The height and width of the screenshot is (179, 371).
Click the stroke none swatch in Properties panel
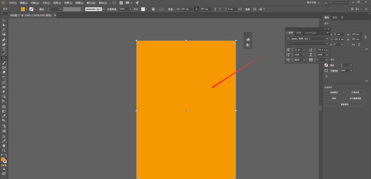(326, 65)
